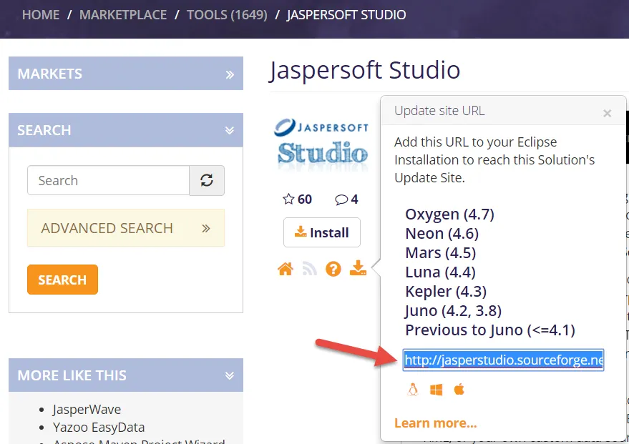Click JASPERSOFT STUDIO breadcrumb

pos(346,15)
